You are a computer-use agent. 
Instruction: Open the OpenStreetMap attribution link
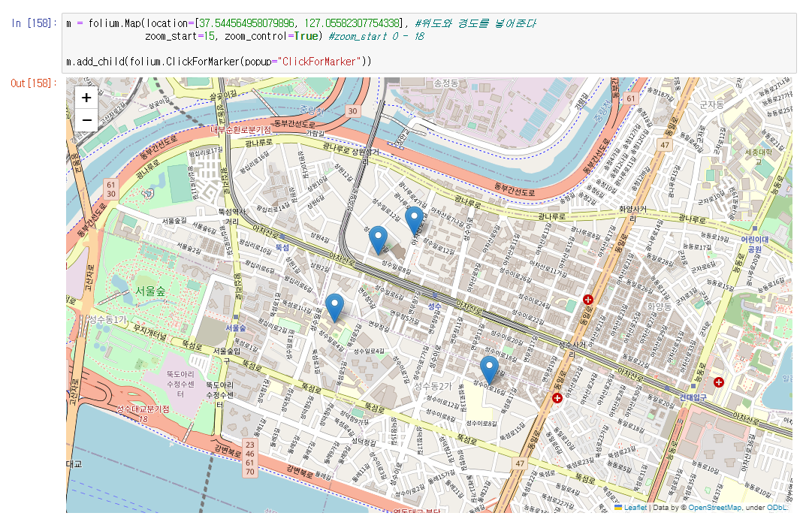[714, 508]
